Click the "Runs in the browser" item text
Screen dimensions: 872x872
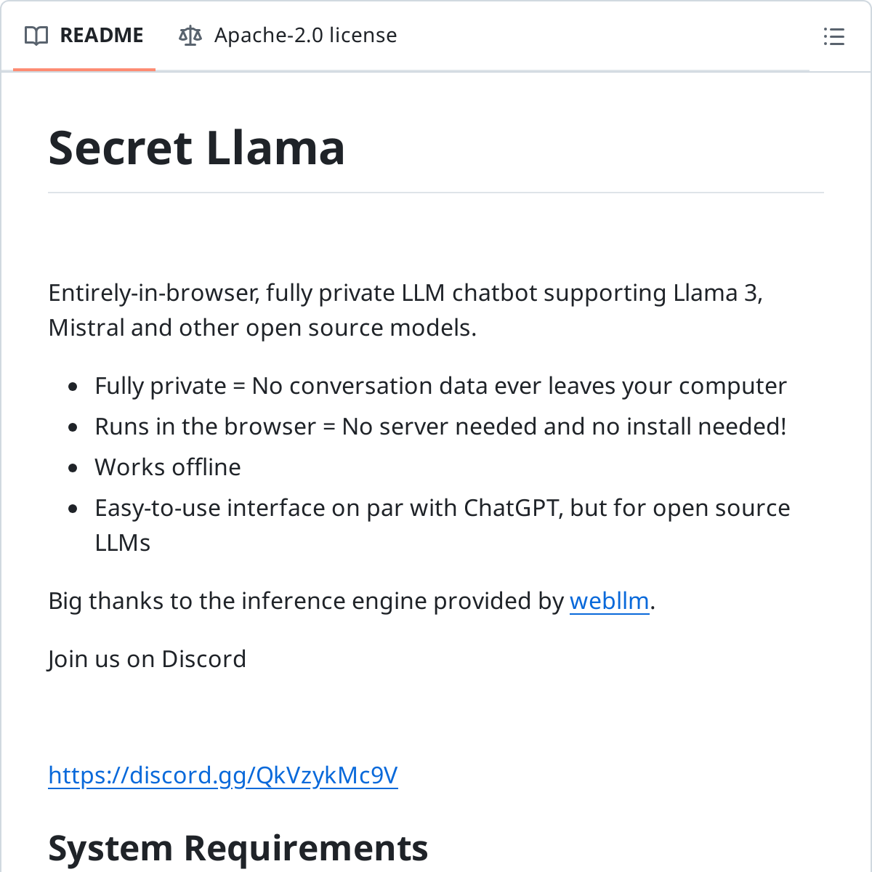(440, 427)
